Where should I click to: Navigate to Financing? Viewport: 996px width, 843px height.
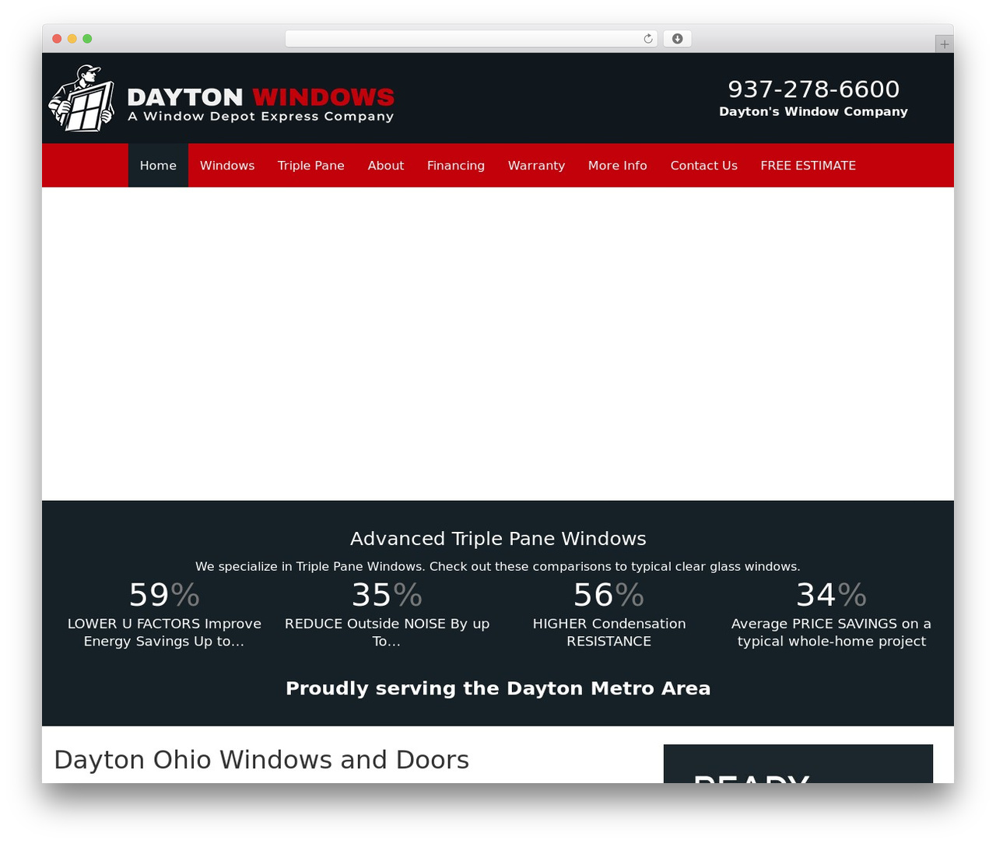point(456,166)
